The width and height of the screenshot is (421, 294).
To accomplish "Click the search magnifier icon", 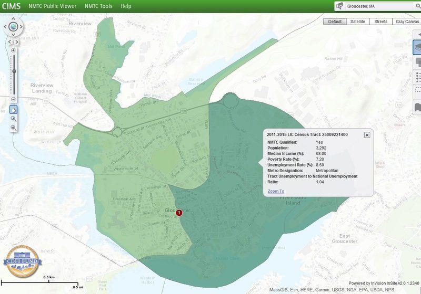I will coord(418,6).
